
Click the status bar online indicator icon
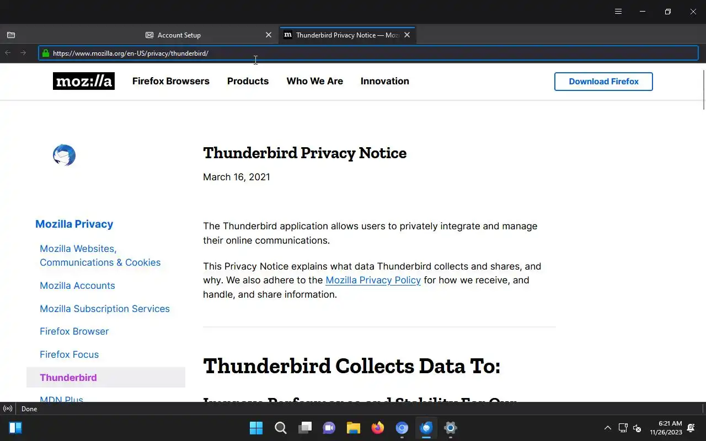(x=8, y=409)
